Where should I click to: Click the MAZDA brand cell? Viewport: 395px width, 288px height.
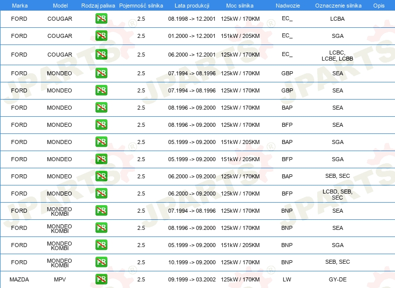pyautogui.click(x=19, y=279)
